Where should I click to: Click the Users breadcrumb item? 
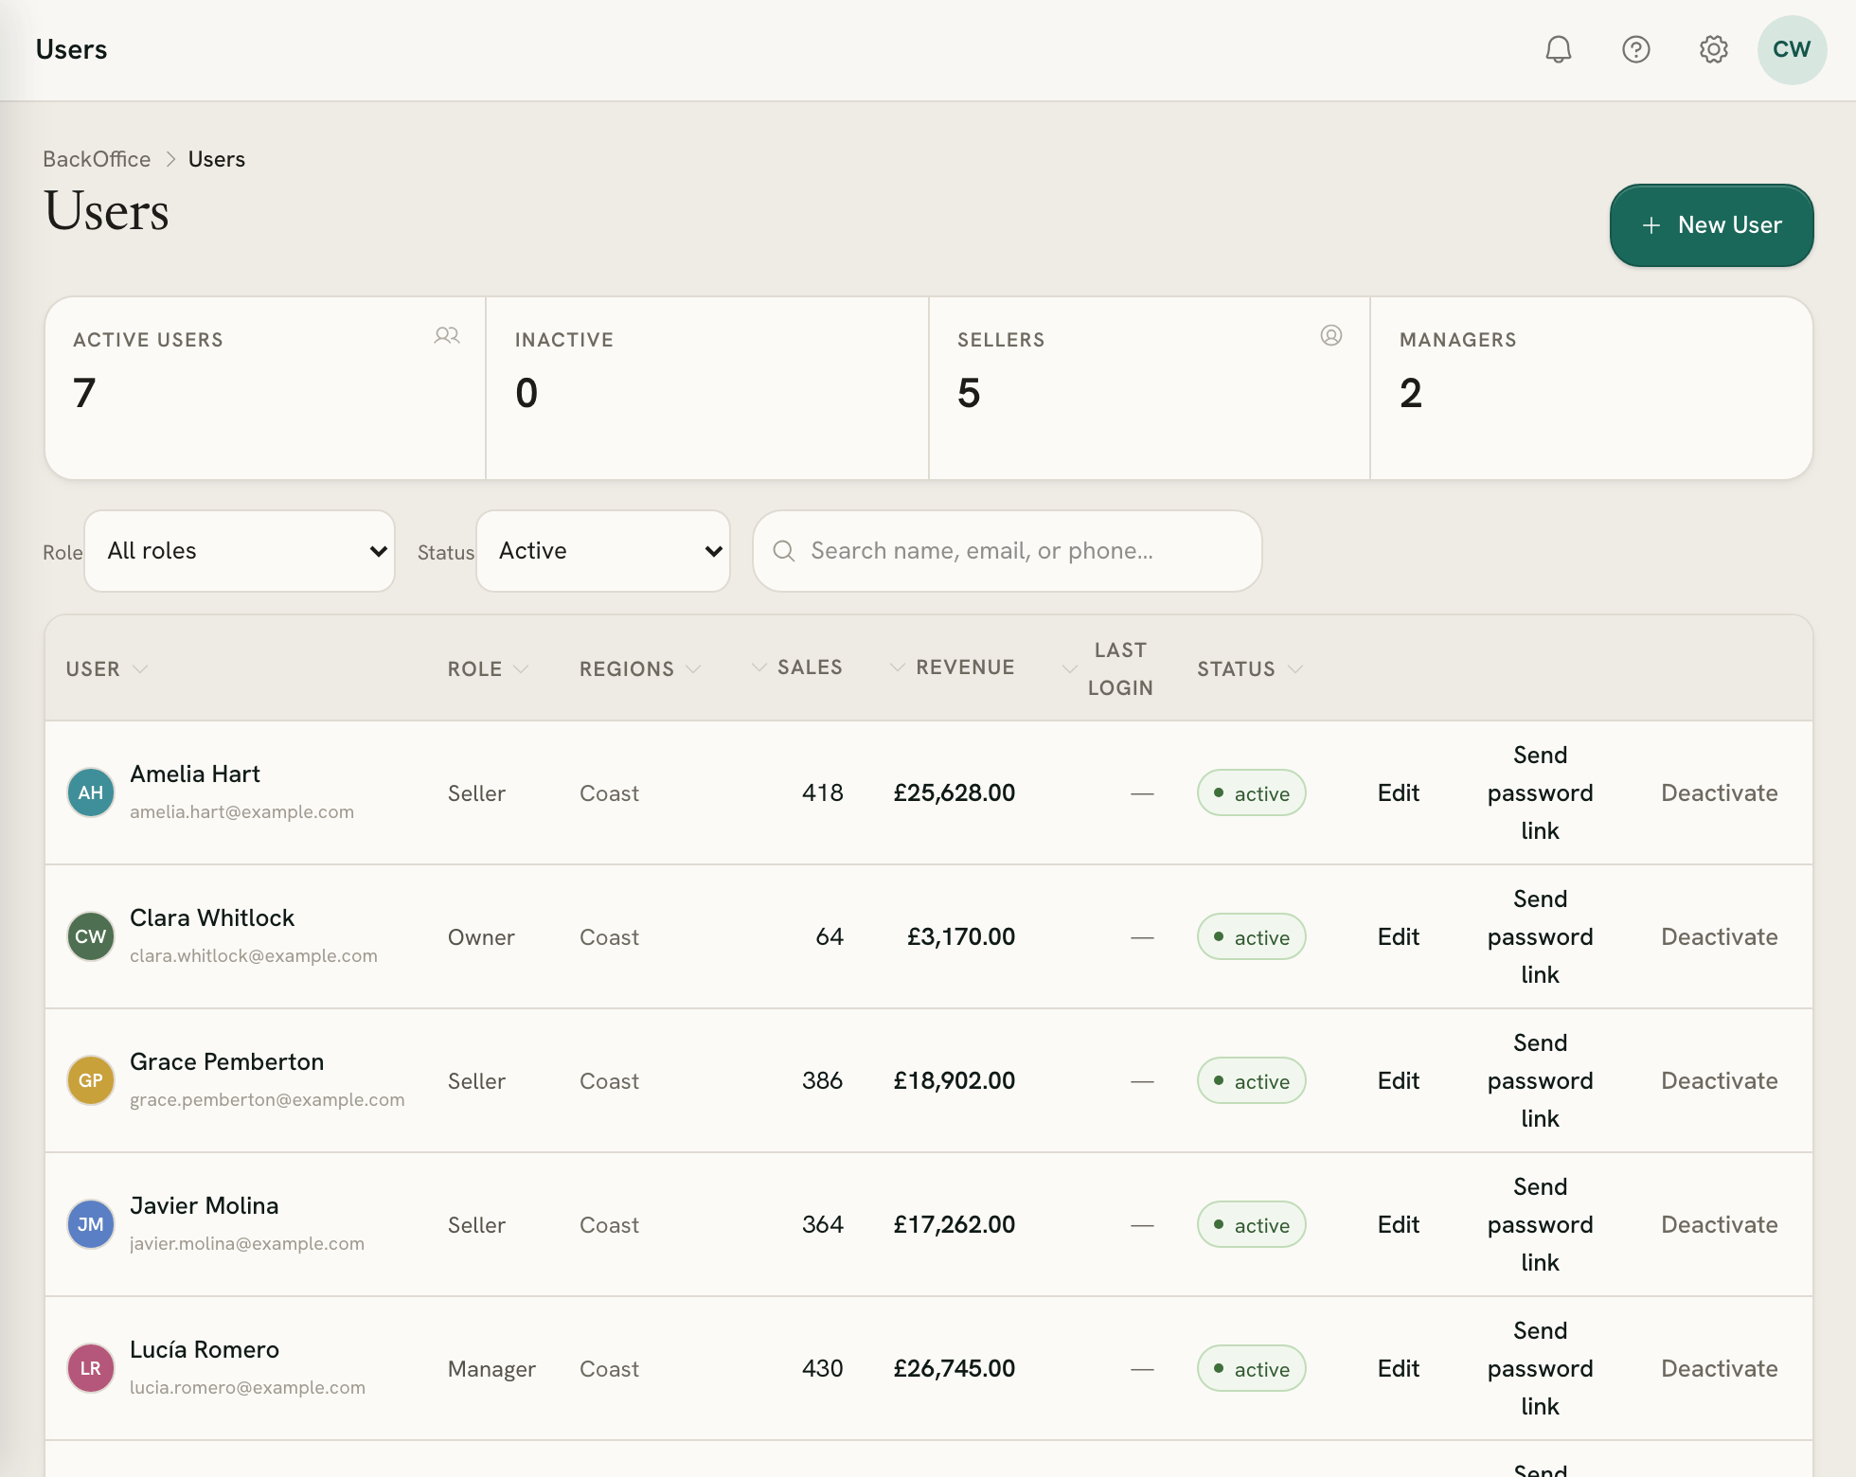pyautogui.click(x=216, y=159)
